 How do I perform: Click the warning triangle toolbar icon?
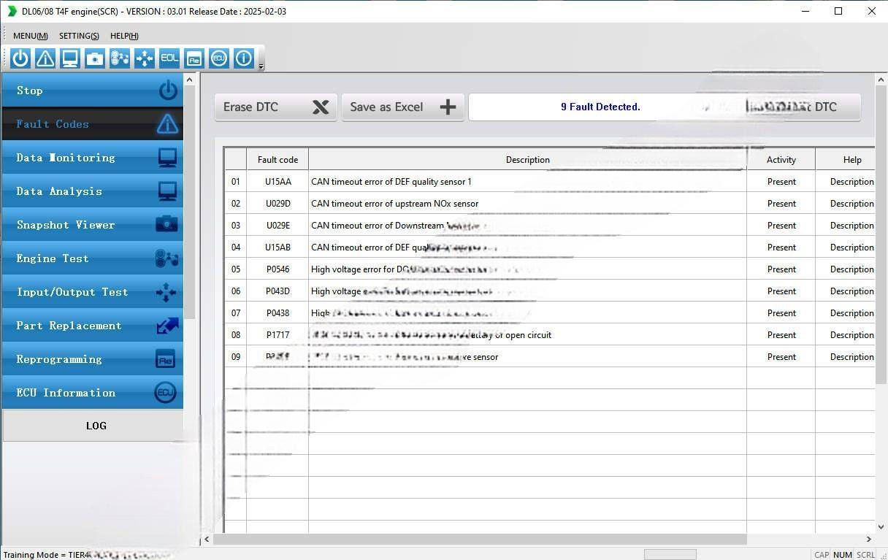45,58
